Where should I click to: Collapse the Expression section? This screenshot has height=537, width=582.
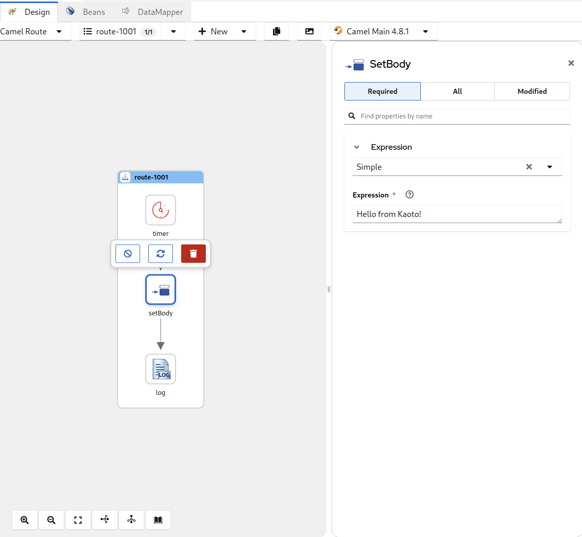coord(357,147)
